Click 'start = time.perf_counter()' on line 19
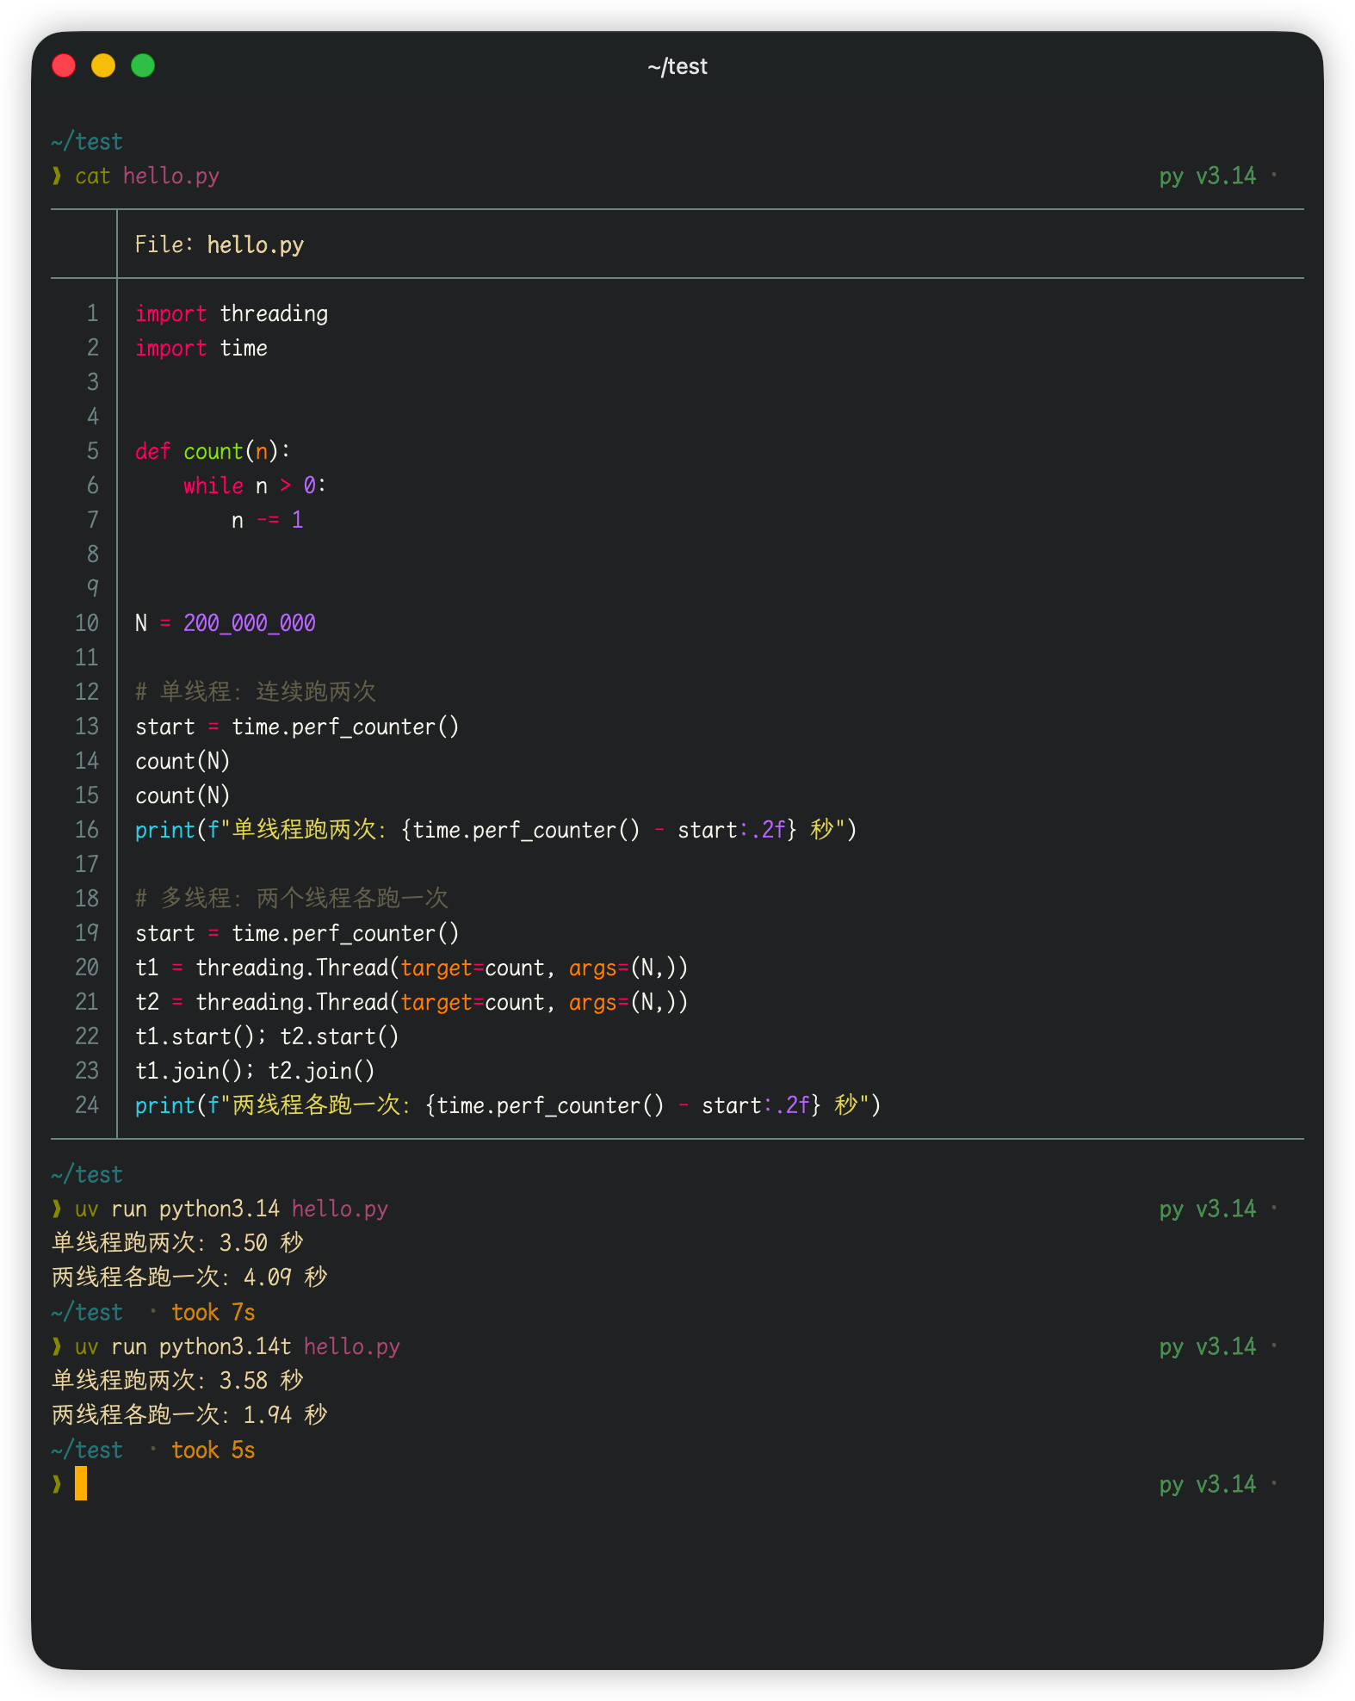 [297, 933]
